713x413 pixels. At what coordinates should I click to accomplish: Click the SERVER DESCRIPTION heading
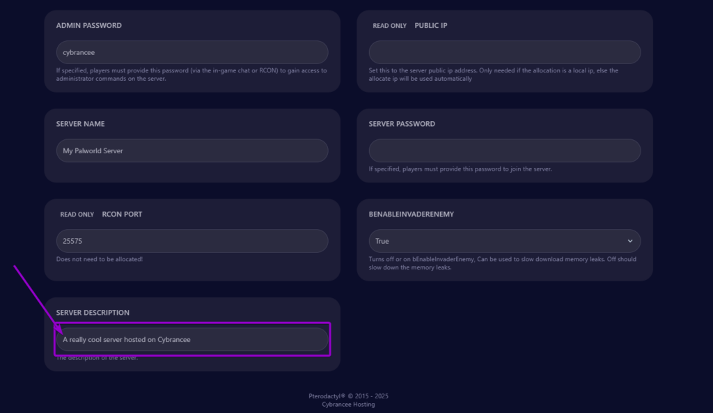click(93, 313)
